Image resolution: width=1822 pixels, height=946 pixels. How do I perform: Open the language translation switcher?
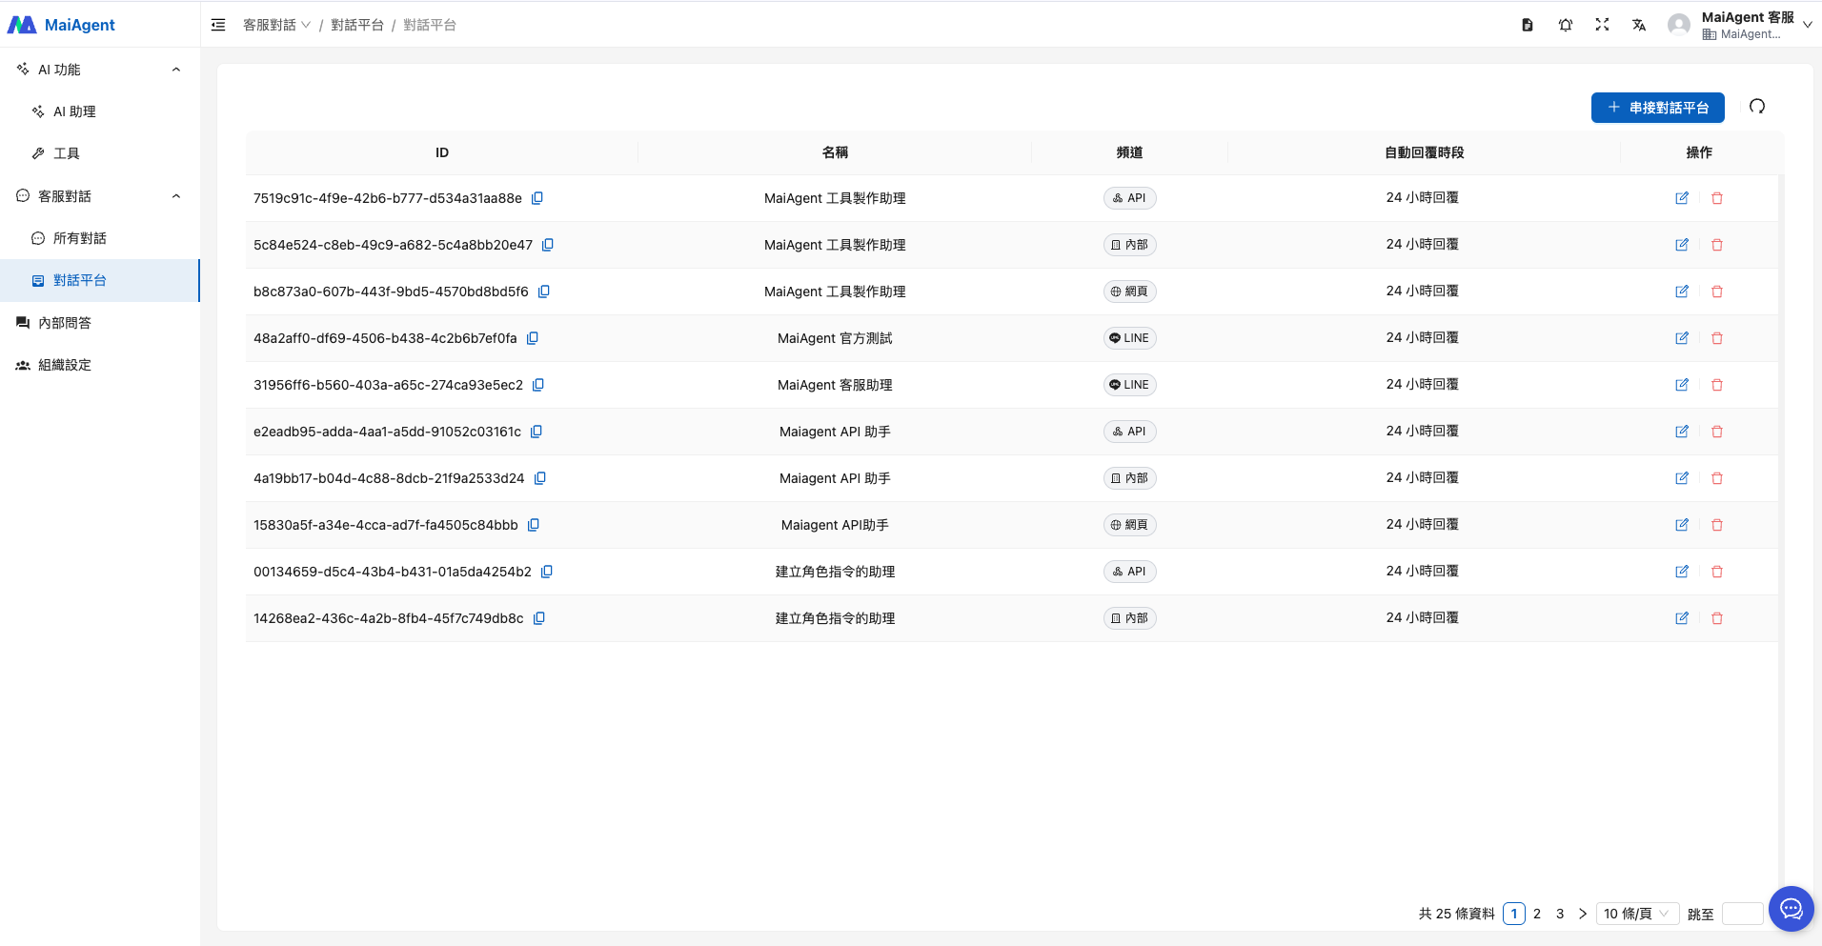(1639, 25)
